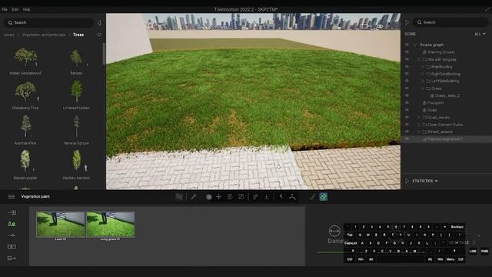Open the arrow Settings sidebar icon
The width and height of the screenshot is (492, 277).
tap(12, 235)
